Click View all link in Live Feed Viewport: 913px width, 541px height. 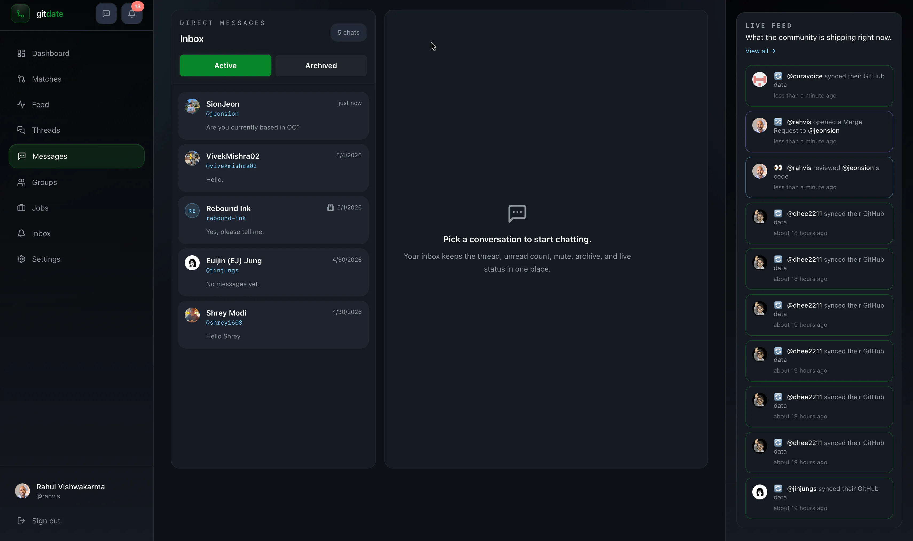pyautogui.click(x=760, y=51)
